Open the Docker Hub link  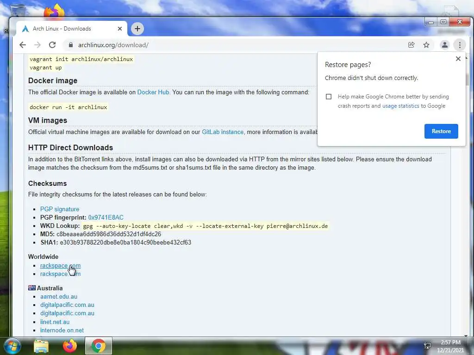point(153,92)
